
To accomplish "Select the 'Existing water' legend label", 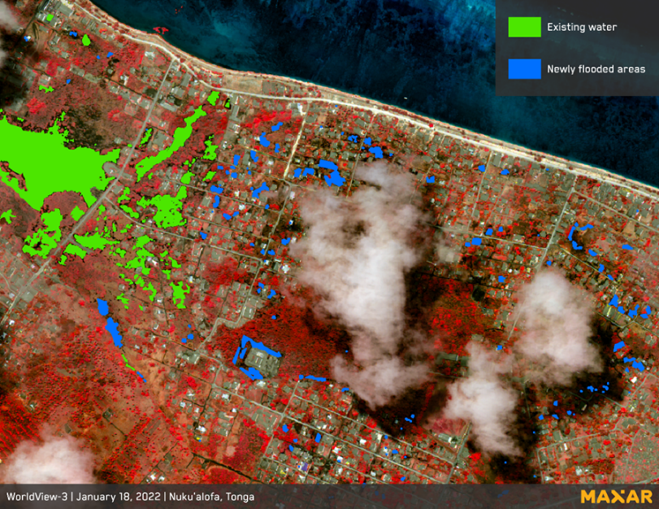I will coord(582,28).
